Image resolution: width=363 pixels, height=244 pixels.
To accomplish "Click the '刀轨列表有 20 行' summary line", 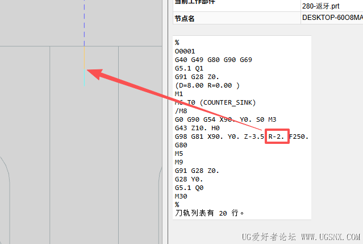I will [x=210, y=213].
